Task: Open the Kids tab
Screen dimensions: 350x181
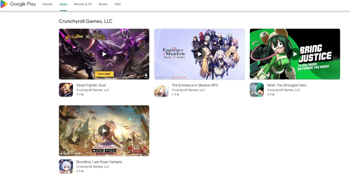Action: tap(118, 4)
